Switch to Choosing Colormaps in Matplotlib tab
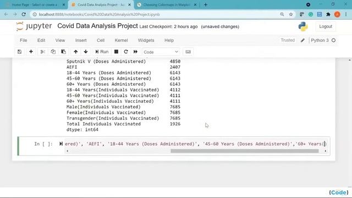The height and width of the screenshot is (198, 352). tap(167, 5)
